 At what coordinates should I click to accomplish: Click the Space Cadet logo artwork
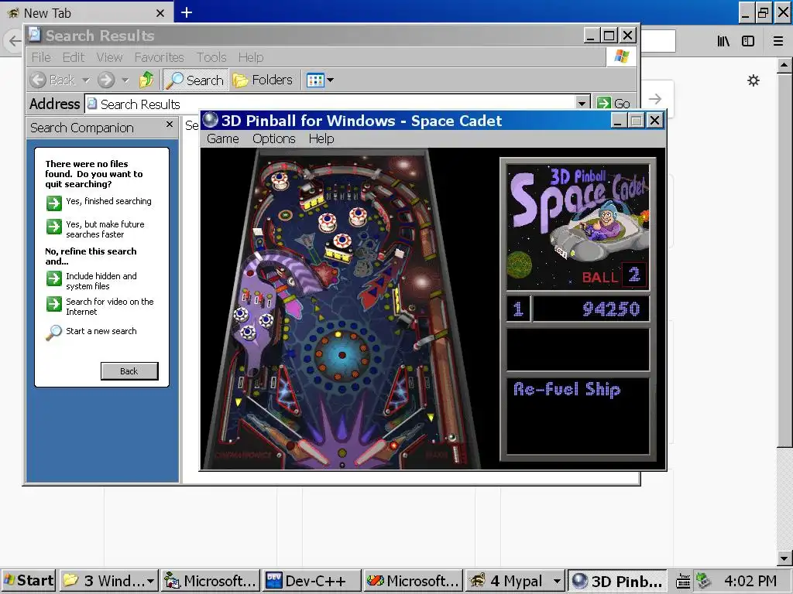coord(578,227)
